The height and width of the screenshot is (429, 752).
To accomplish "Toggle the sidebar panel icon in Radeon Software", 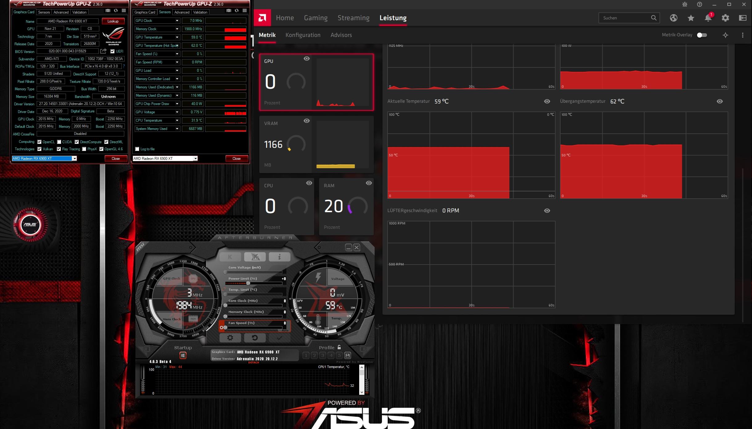I will [x=743, y=18].
